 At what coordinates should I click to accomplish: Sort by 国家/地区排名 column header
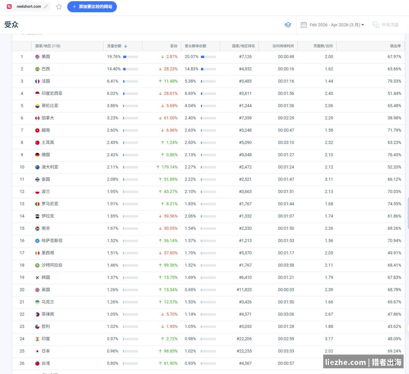tap(243, 46)
